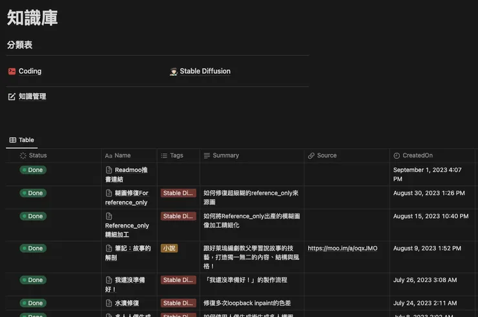Screen dimensions: 478x317
Task: Click the summary starting 跟好萊塢編劇教父學習說故事
Action: 251,257
